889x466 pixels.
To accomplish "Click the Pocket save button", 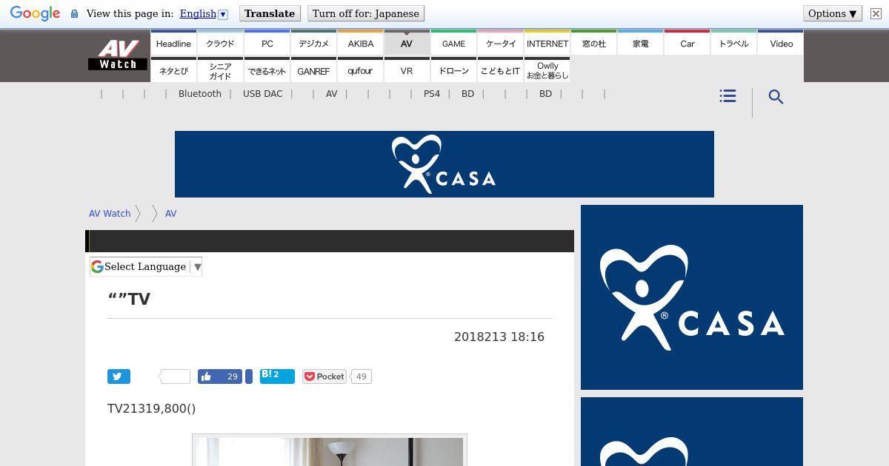I will click(324, 376).
